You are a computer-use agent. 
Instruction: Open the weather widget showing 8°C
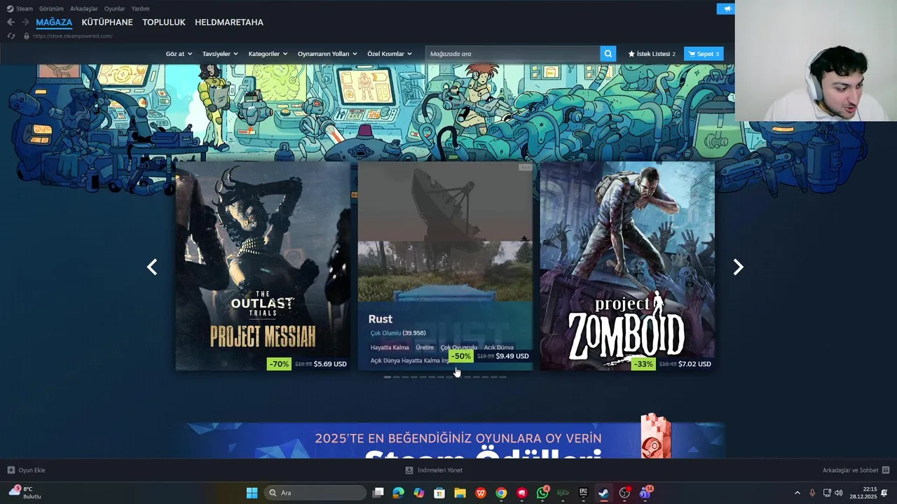25,493
